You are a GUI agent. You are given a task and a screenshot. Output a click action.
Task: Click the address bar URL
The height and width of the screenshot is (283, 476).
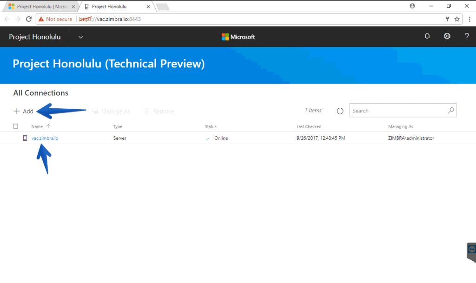[110, 19]
